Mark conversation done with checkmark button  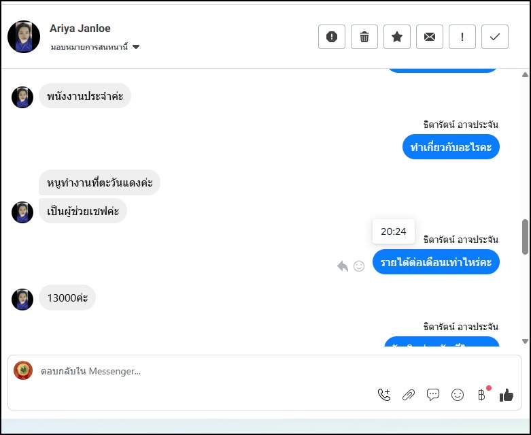[x=495, y=37]
